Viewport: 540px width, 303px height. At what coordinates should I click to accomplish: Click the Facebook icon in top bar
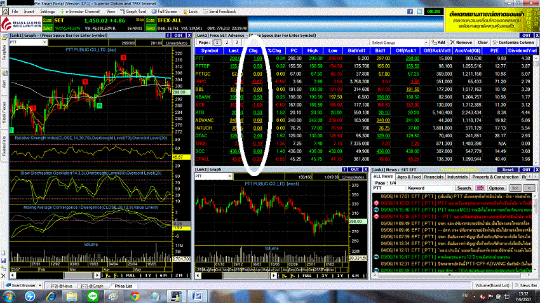pyautogui.click(x=410, y=11)
